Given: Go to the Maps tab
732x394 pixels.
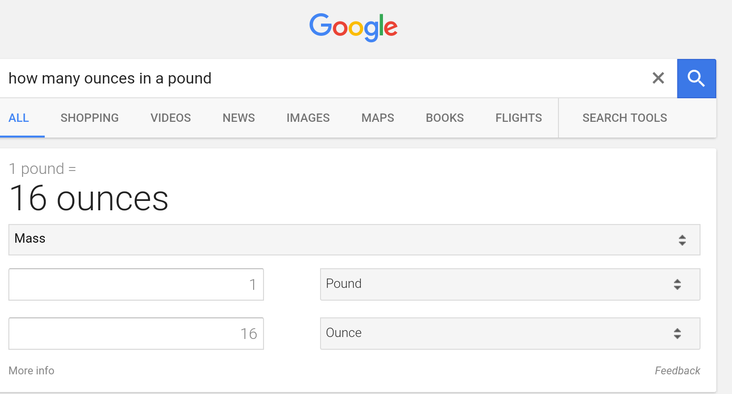Looking at the screenshot, I should point(378,118).
